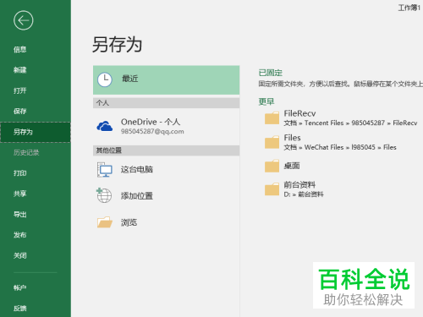Click 保存 in the left menu

pos(19,112)
